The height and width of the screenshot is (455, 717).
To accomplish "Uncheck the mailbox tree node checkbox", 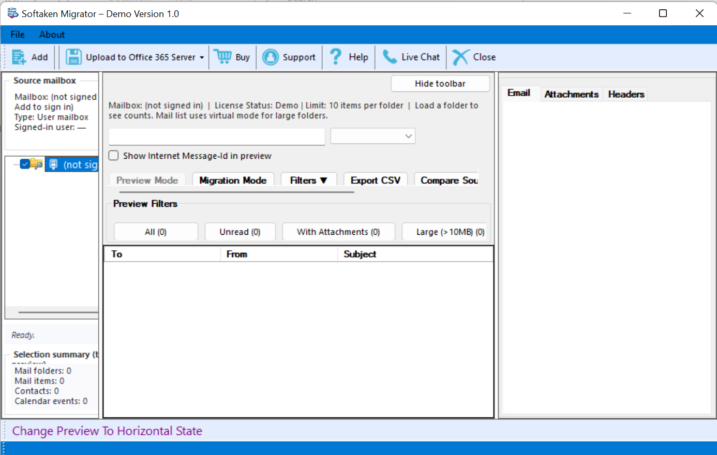I will pos(25,164).
